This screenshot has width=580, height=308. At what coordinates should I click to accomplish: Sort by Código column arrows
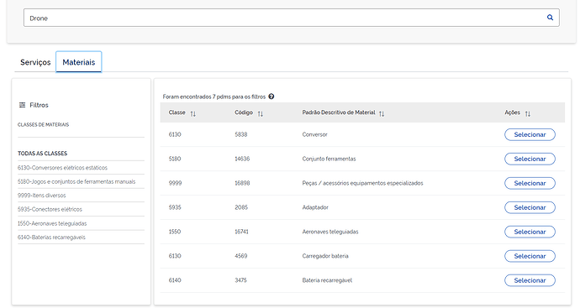[261, 114]
